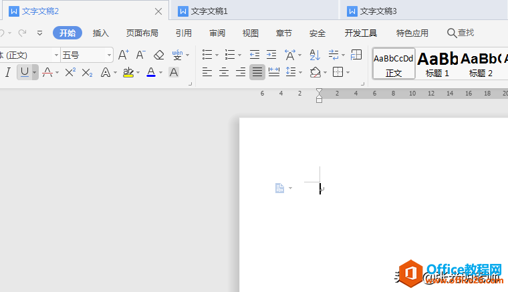
Task: Open the bullet list style dropdown
Action: pyautogui.click(x=217, y=55)
